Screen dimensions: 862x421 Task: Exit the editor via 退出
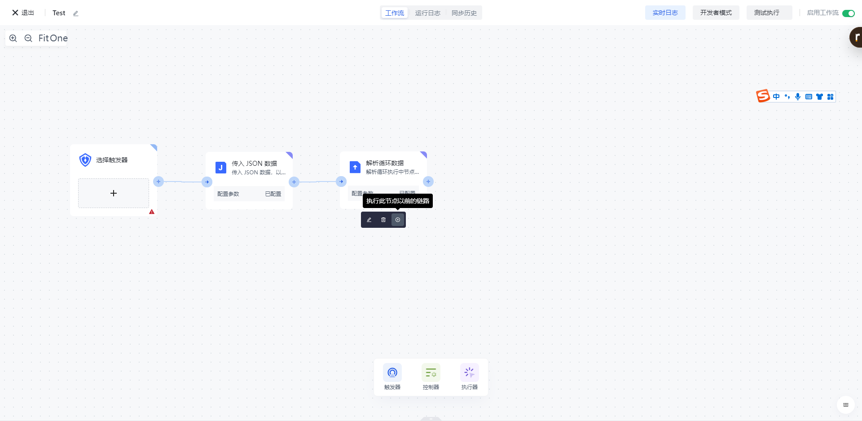(23, 13)
